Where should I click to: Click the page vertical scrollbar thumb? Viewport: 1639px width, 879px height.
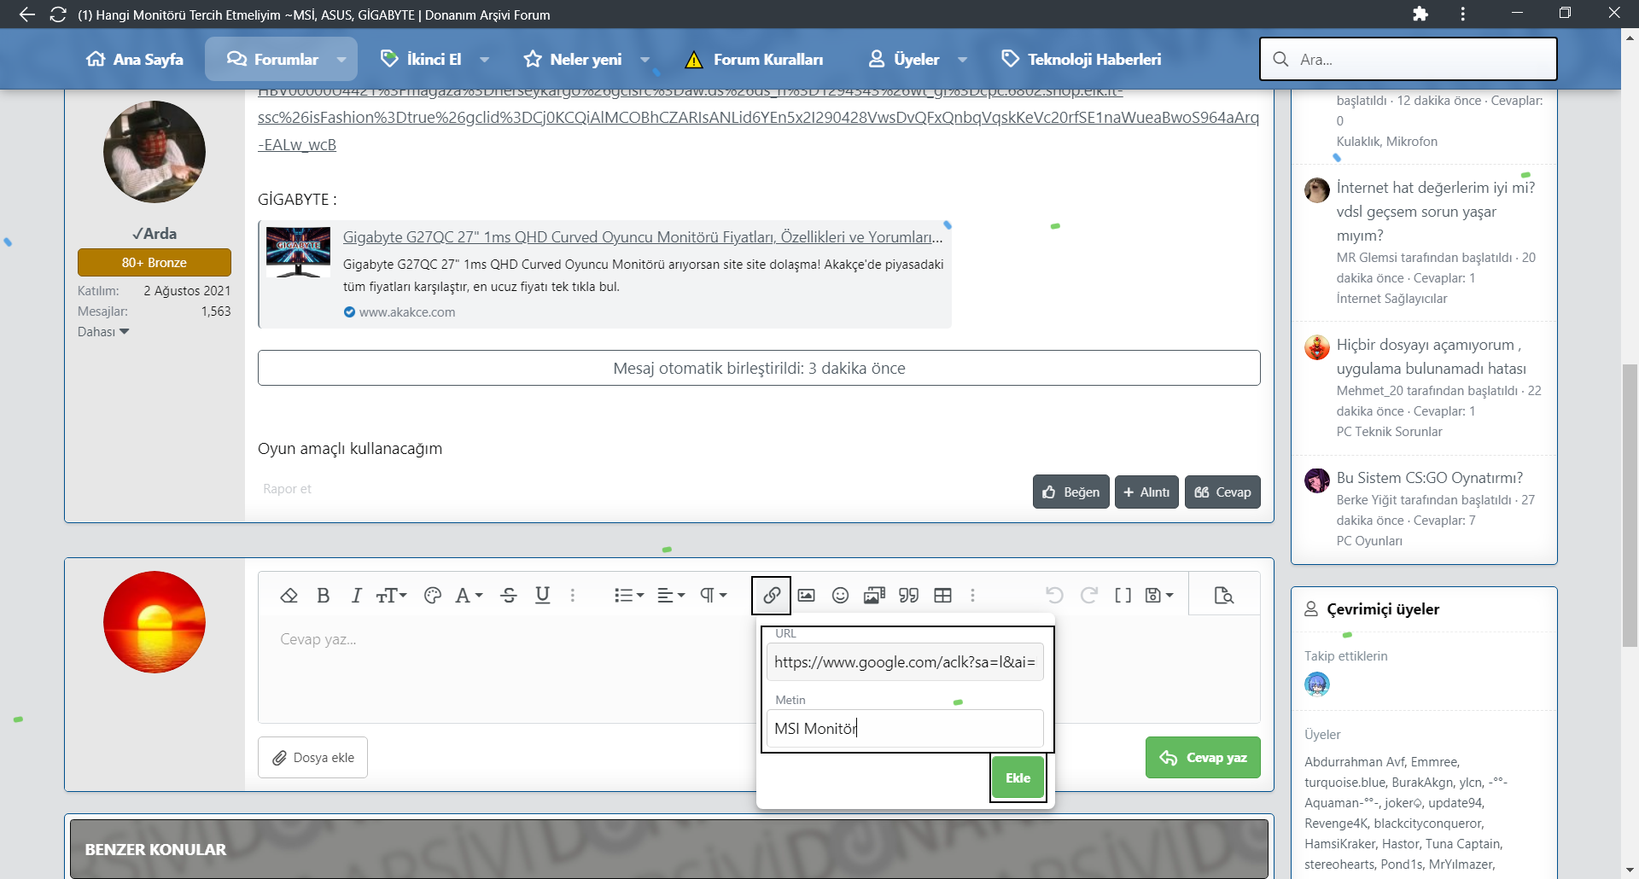point(1630,505)
